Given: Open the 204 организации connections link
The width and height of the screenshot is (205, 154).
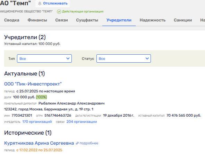Looking at the screenshot, I should (x=82, y=122).
